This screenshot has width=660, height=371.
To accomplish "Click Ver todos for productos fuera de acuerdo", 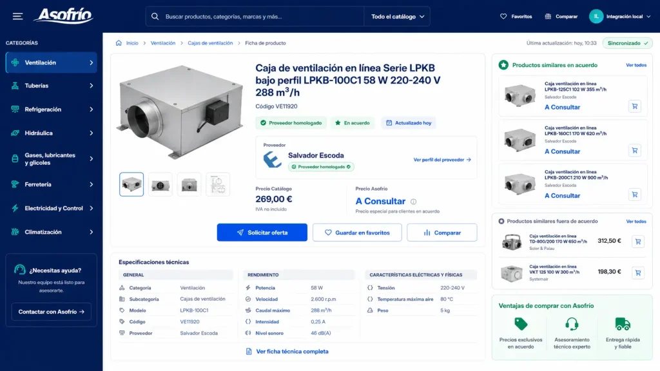I will (x=636, y=222).
